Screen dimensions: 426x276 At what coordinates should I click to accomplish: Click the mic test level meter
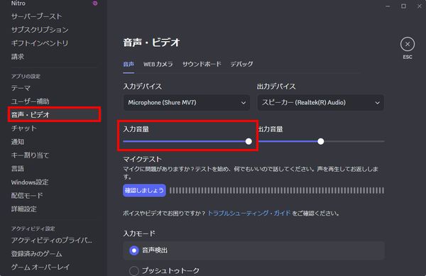pyautogui.click(x=277, y=191)
